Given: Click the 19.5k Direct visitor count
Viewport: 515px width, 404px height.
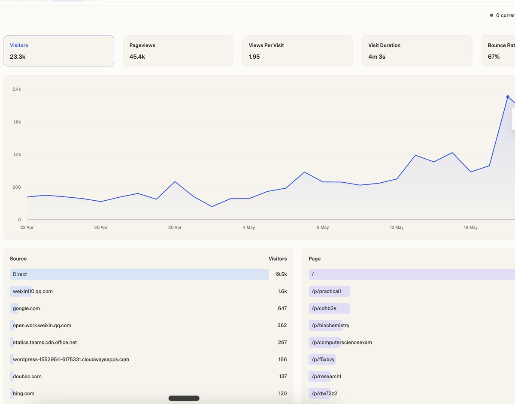Looking at the screenshot, I should [281, 274].
